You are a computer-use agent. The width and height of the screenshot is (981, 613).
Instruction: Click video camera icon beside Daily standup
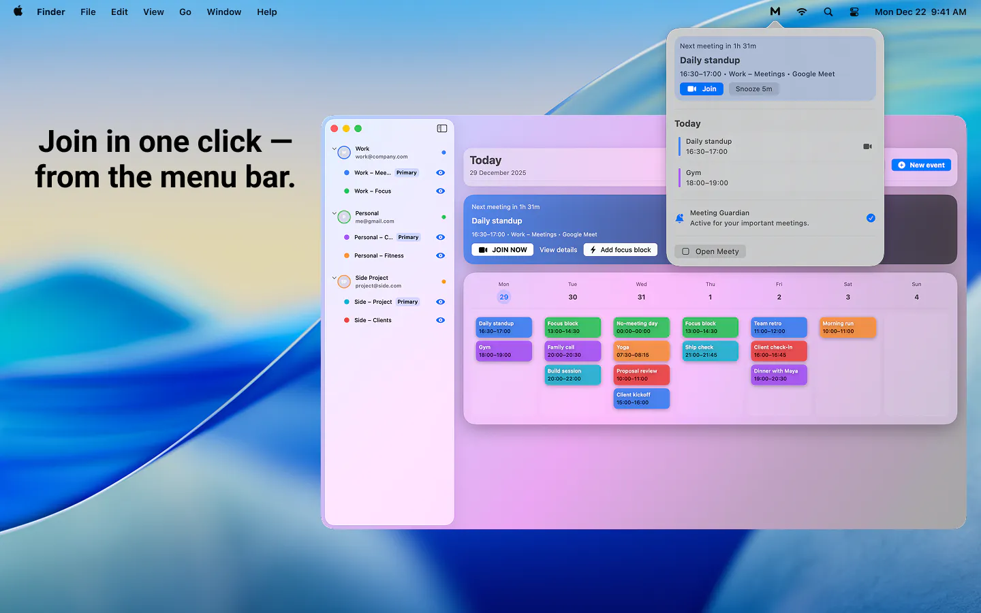(x=867, y=146)
